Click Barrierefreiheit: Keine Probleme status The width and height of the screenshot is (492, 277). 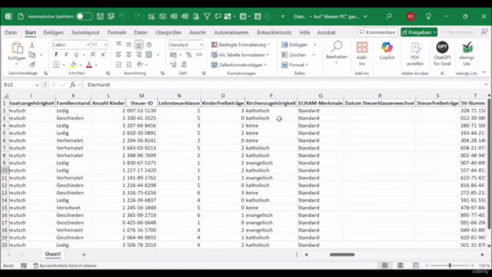(x=65, y=265)
